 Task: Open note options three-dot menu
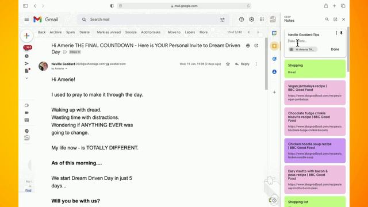(336, 33)
